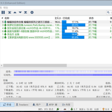Image resolution: width=112 pixels, height=112 pixels.
Task: Click the 剩余时间 value 2 天 7 小时
Action: [x=73, y=83]
